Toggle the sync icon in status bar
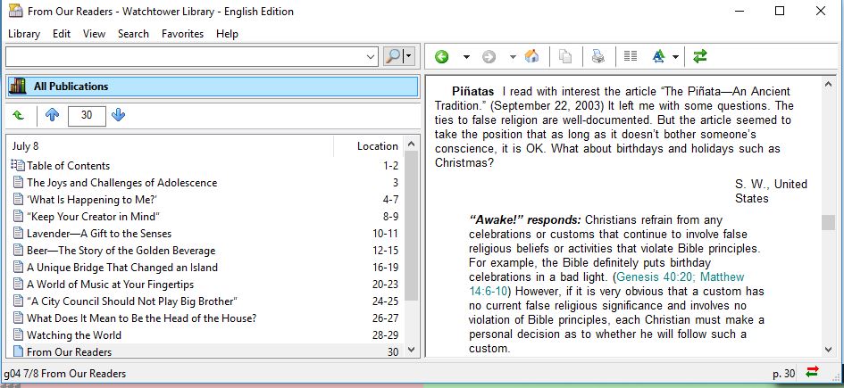Image resolution: width=844 pixels, height=388 pixels. 813,373
